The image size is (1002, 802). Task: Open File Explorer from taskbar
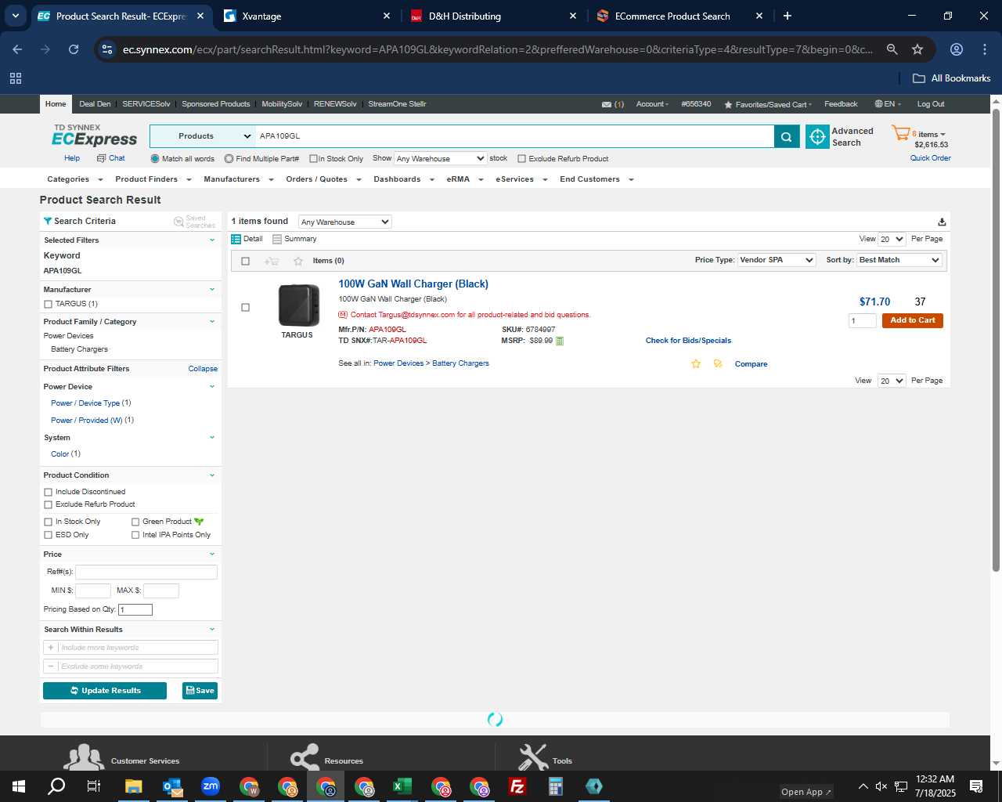click(x=133, y=786)
